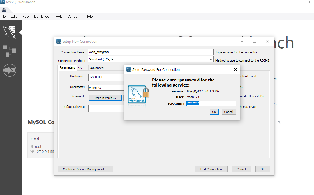The width and height of the screenshot is (314, 195).
Task: Click the Default Schema input field
Action: [x=106, y=108]
